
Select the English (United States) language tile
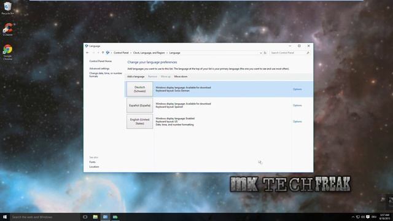tap(139, 122)
